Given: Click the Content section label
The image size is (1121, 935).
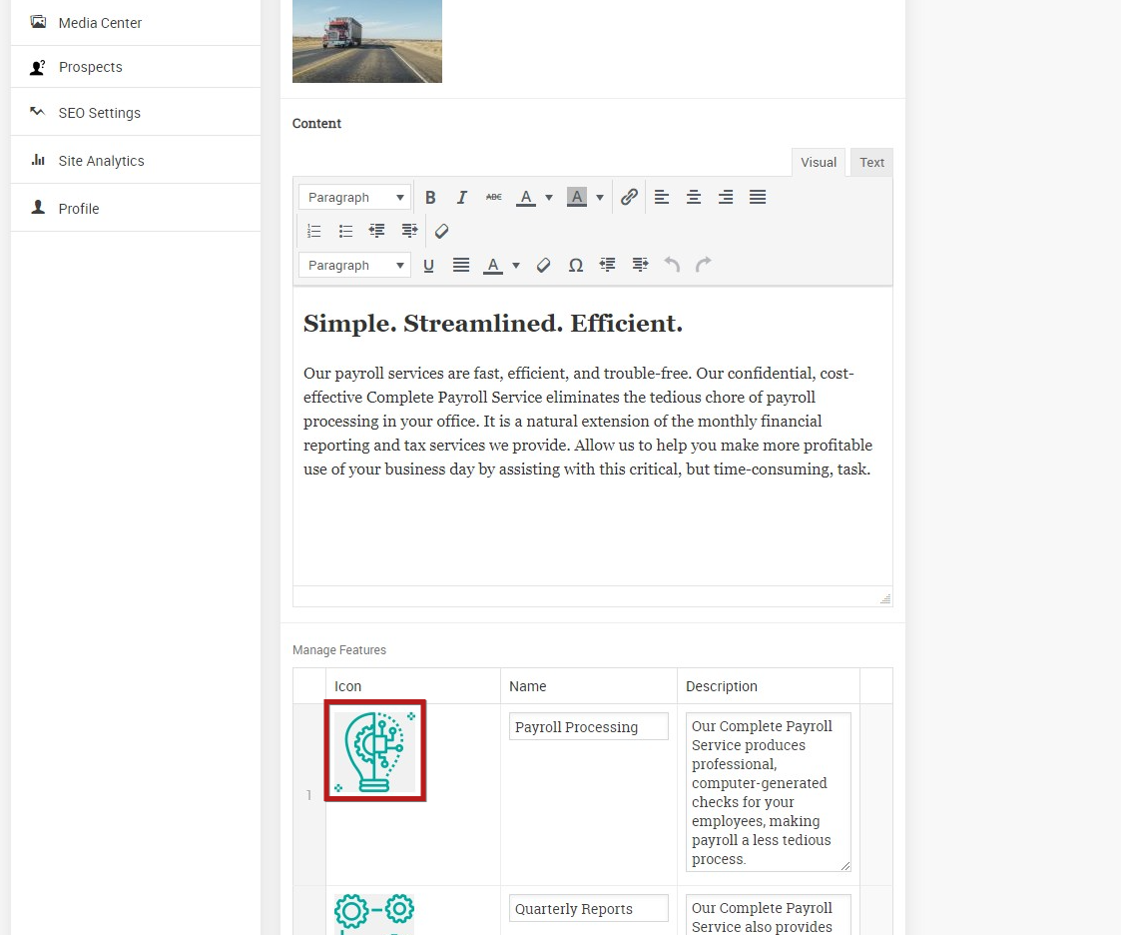Looking at the screenshot, I should pyautogui.click(x=316, y=123).
